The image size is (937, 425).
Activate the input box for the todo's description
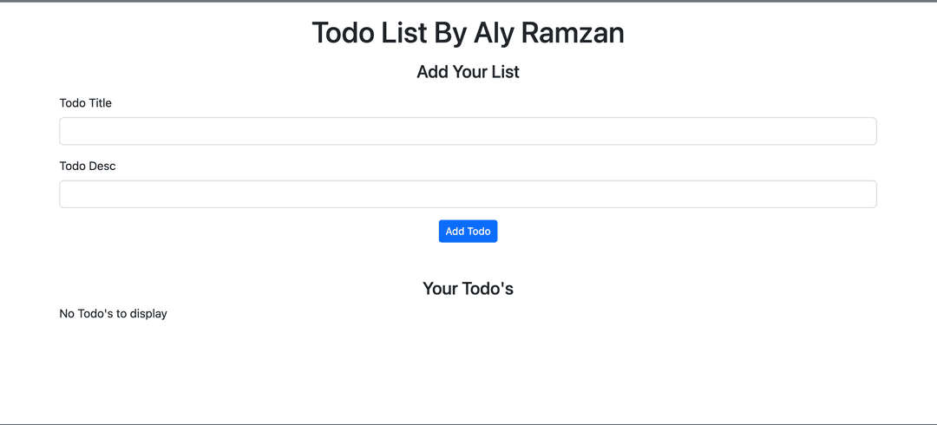click(468, 194)
